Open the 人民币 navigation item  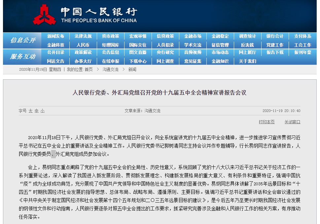pyautogui.click(x=83, y=45)
